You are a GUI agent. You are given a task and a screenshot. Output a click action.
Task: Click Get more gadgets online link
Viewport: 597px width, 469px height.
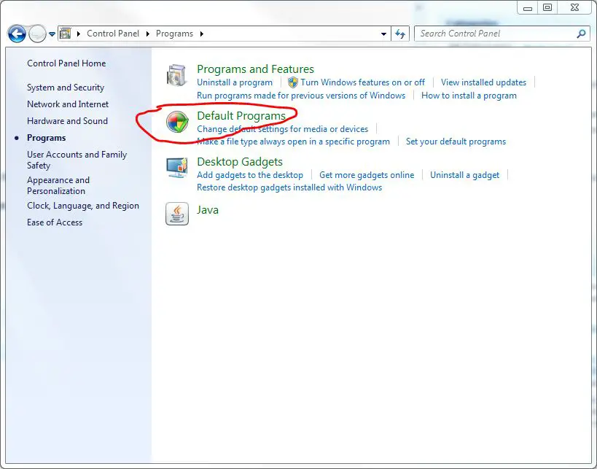(x=367, y=175)
